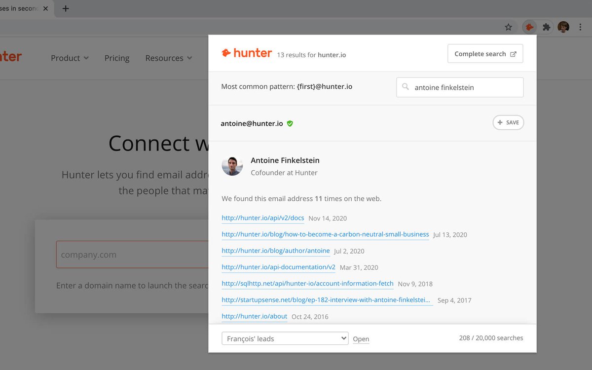Expand the Product menu on Hunter site

[70, 58]
